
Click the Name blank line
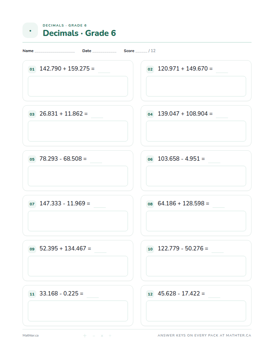pos(55,52)
